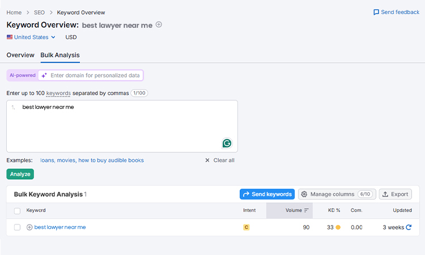Click the Send feedback link
Viewport: 425px width, 255px height.
coord(396,12)
